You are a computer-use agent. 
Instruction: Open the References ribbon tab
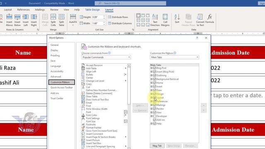[23, 10]
